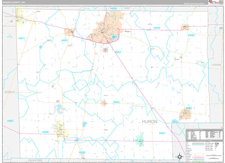Viewport: 225px width, 163px height.
Task: Select ZIP code label 44865
Action: coord(82,153)
